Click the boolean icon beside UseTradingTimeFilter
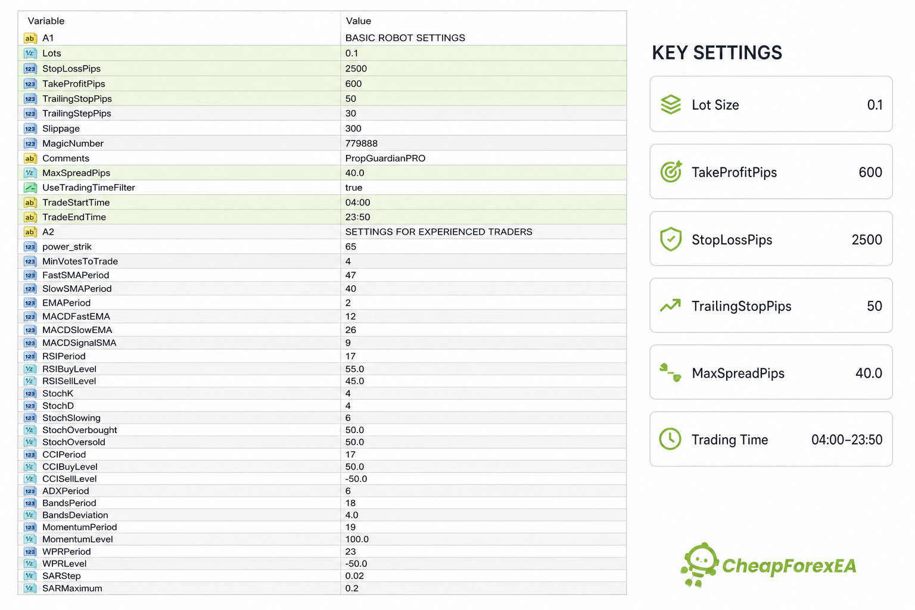This screenshot has height=610, width=915. coord(30,188)
